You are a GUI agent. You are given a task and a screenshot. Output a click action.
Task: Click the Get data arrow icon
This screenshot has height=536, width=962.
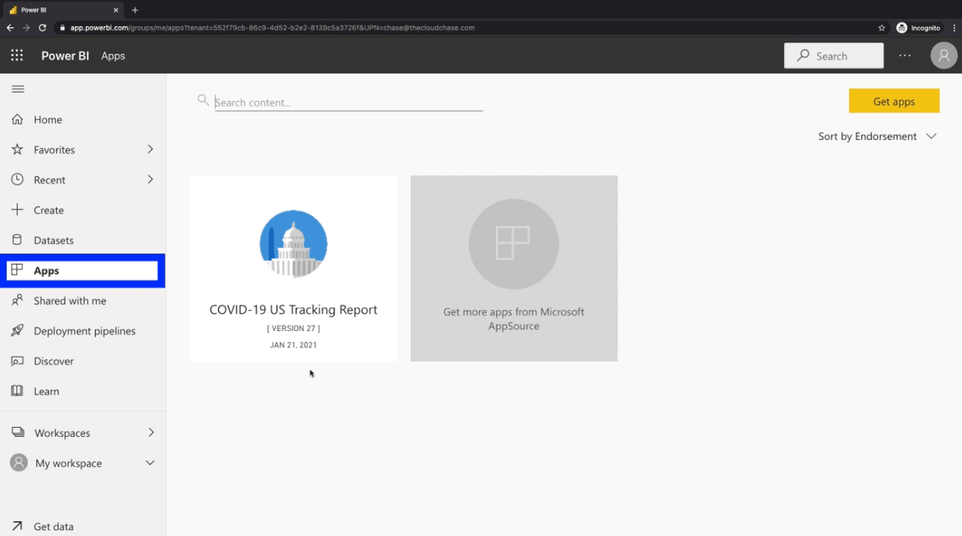(17, 525)
